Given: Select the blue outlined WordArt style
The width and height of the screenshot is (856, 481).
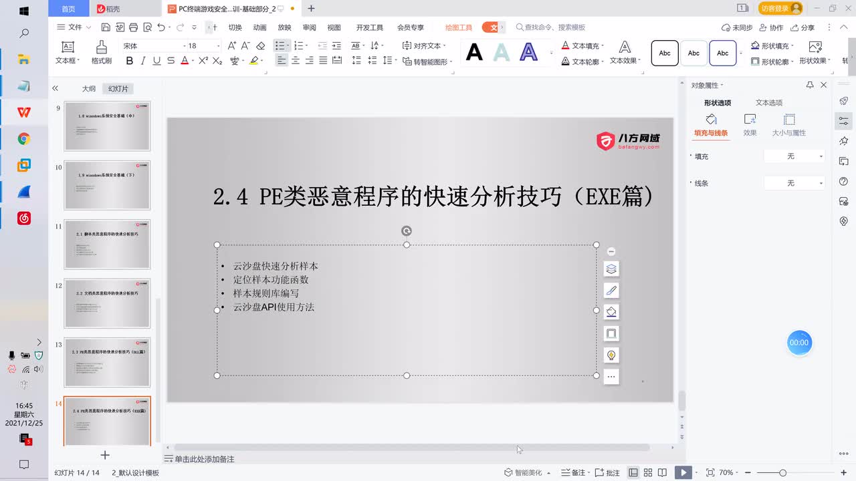Looking at the screenshot, I should coord(529,52).
